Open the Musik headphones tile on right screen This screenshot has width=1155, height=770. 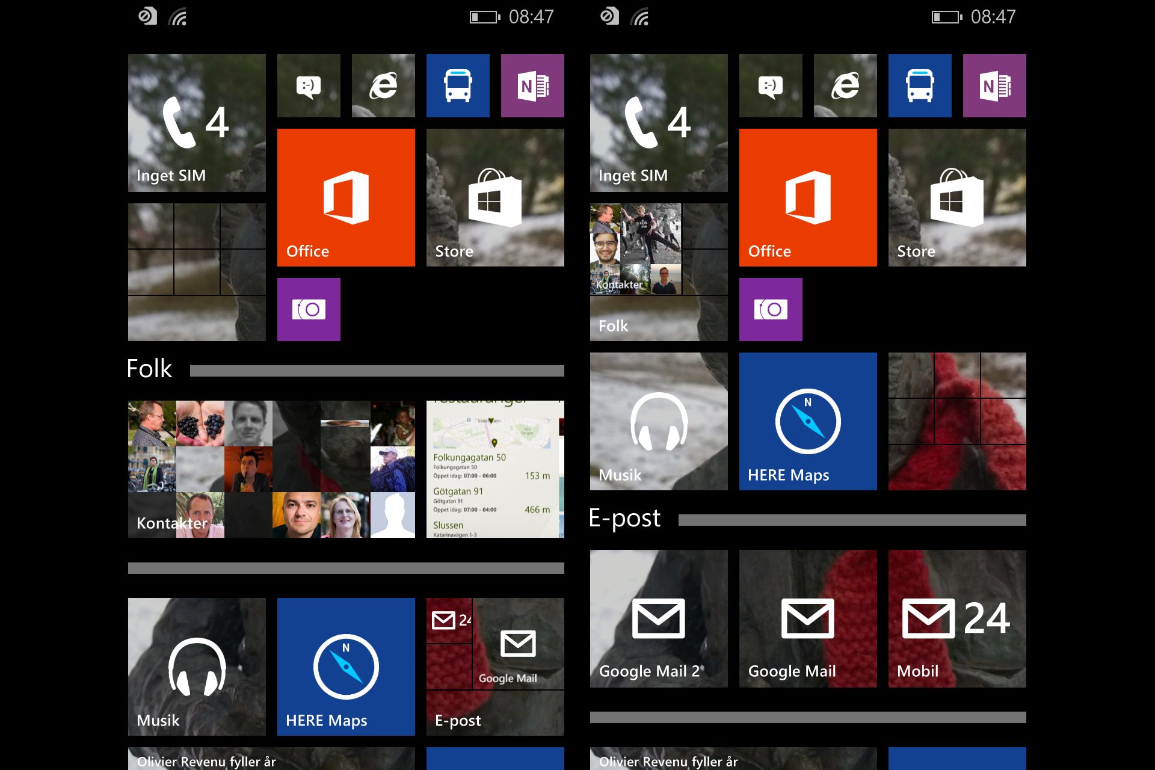coord(659,421)
